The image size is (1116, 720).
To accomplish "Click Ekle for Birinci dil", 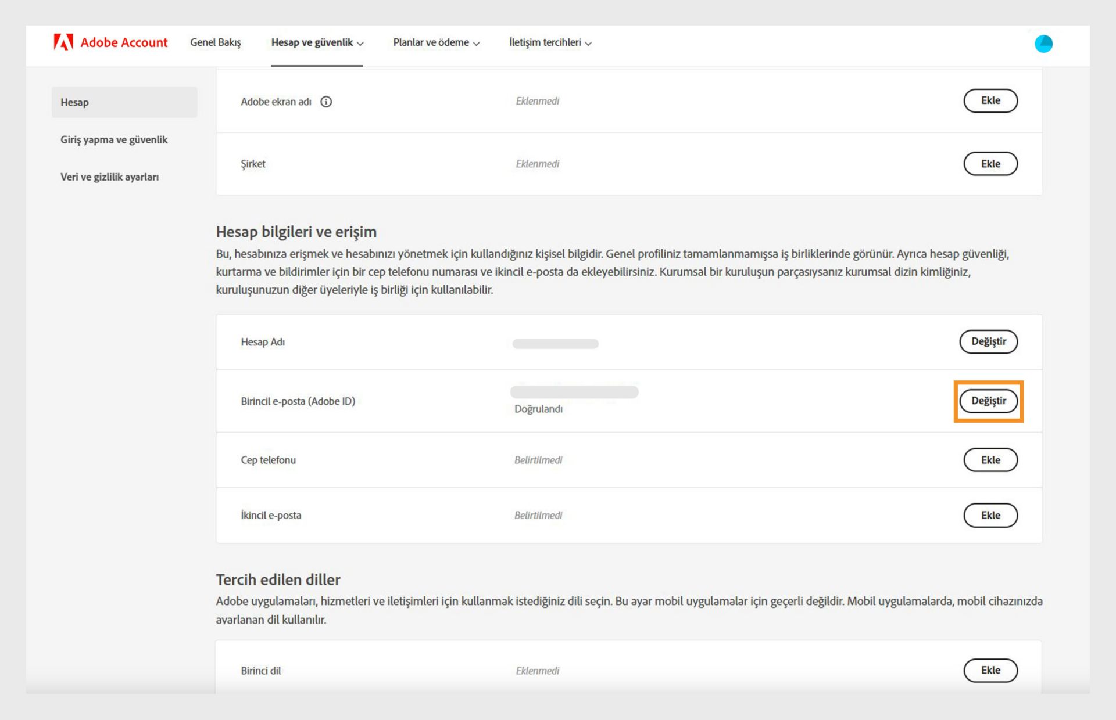I will pyautogui.click(x=990, y=670).
